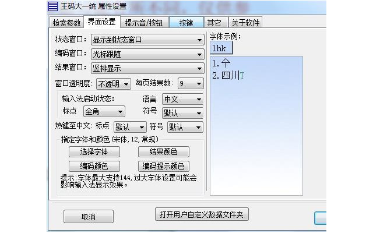The width and height of the screenshot is (373, 233).
Task: Expand the 结果窗口 dropdown showing 竖排显示
Action: pyautogui.click(x=147, y=69)
